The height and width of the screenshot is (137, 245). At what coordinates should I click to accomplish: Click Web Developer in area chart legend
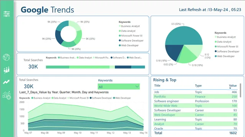(x=122, y=98)
